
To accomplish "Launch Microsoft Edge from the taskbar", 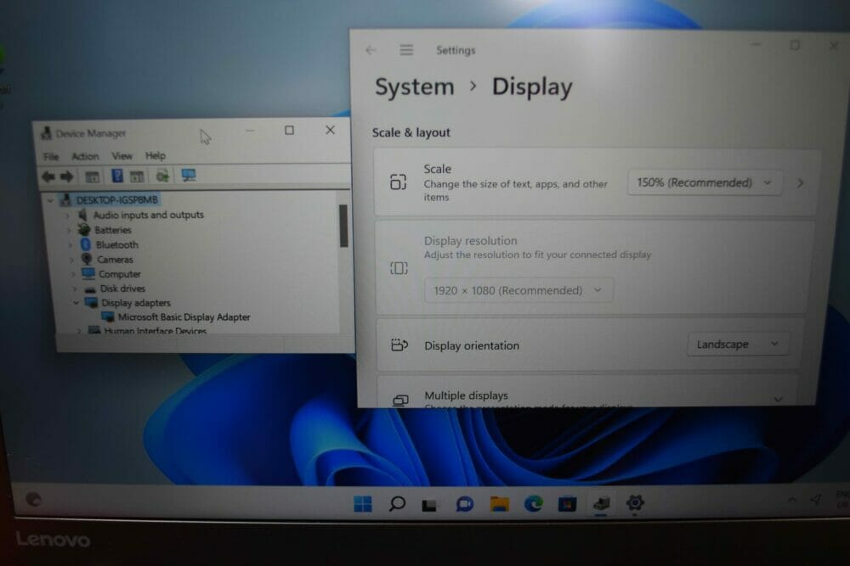I will [x=534, y=504].
